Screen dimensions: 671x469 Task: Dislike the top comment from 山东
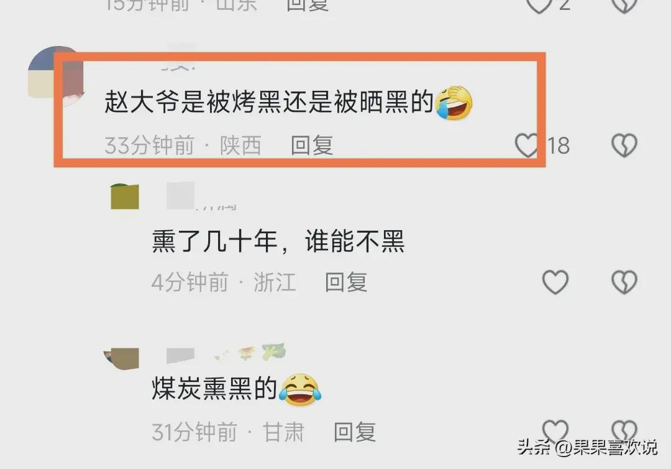(x=624, y=5)
